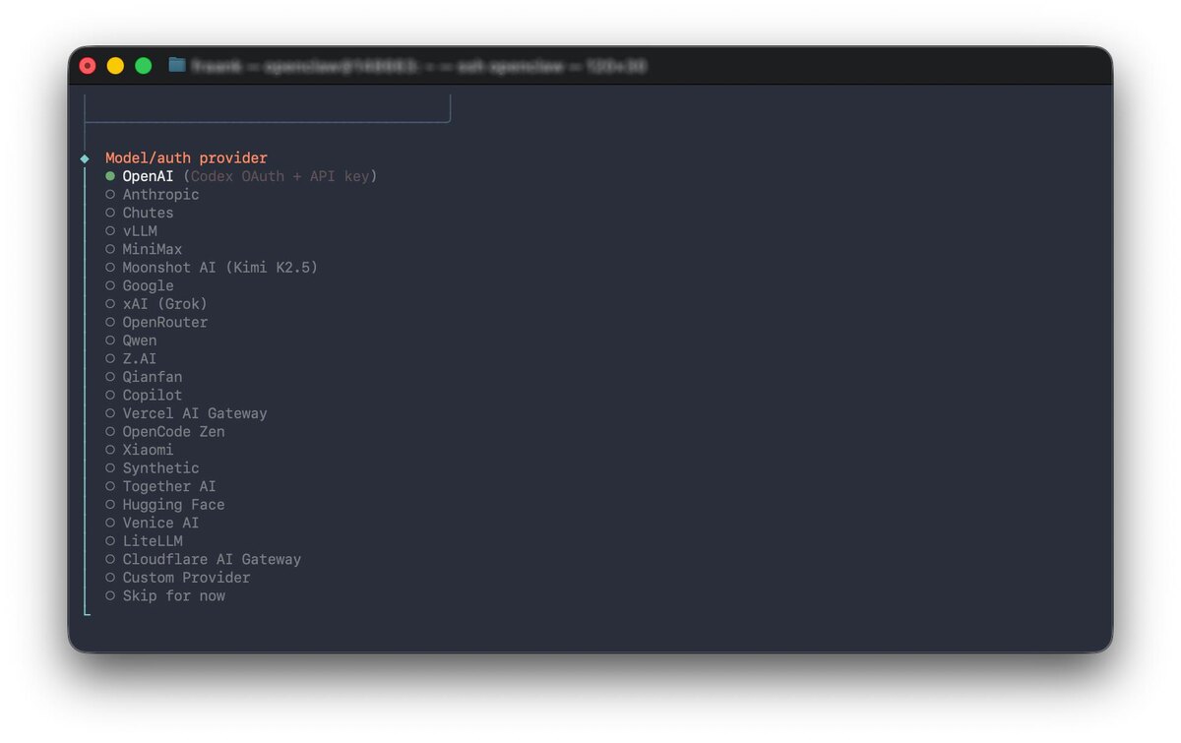Select the OpenRouter provider option

[156, 322]
